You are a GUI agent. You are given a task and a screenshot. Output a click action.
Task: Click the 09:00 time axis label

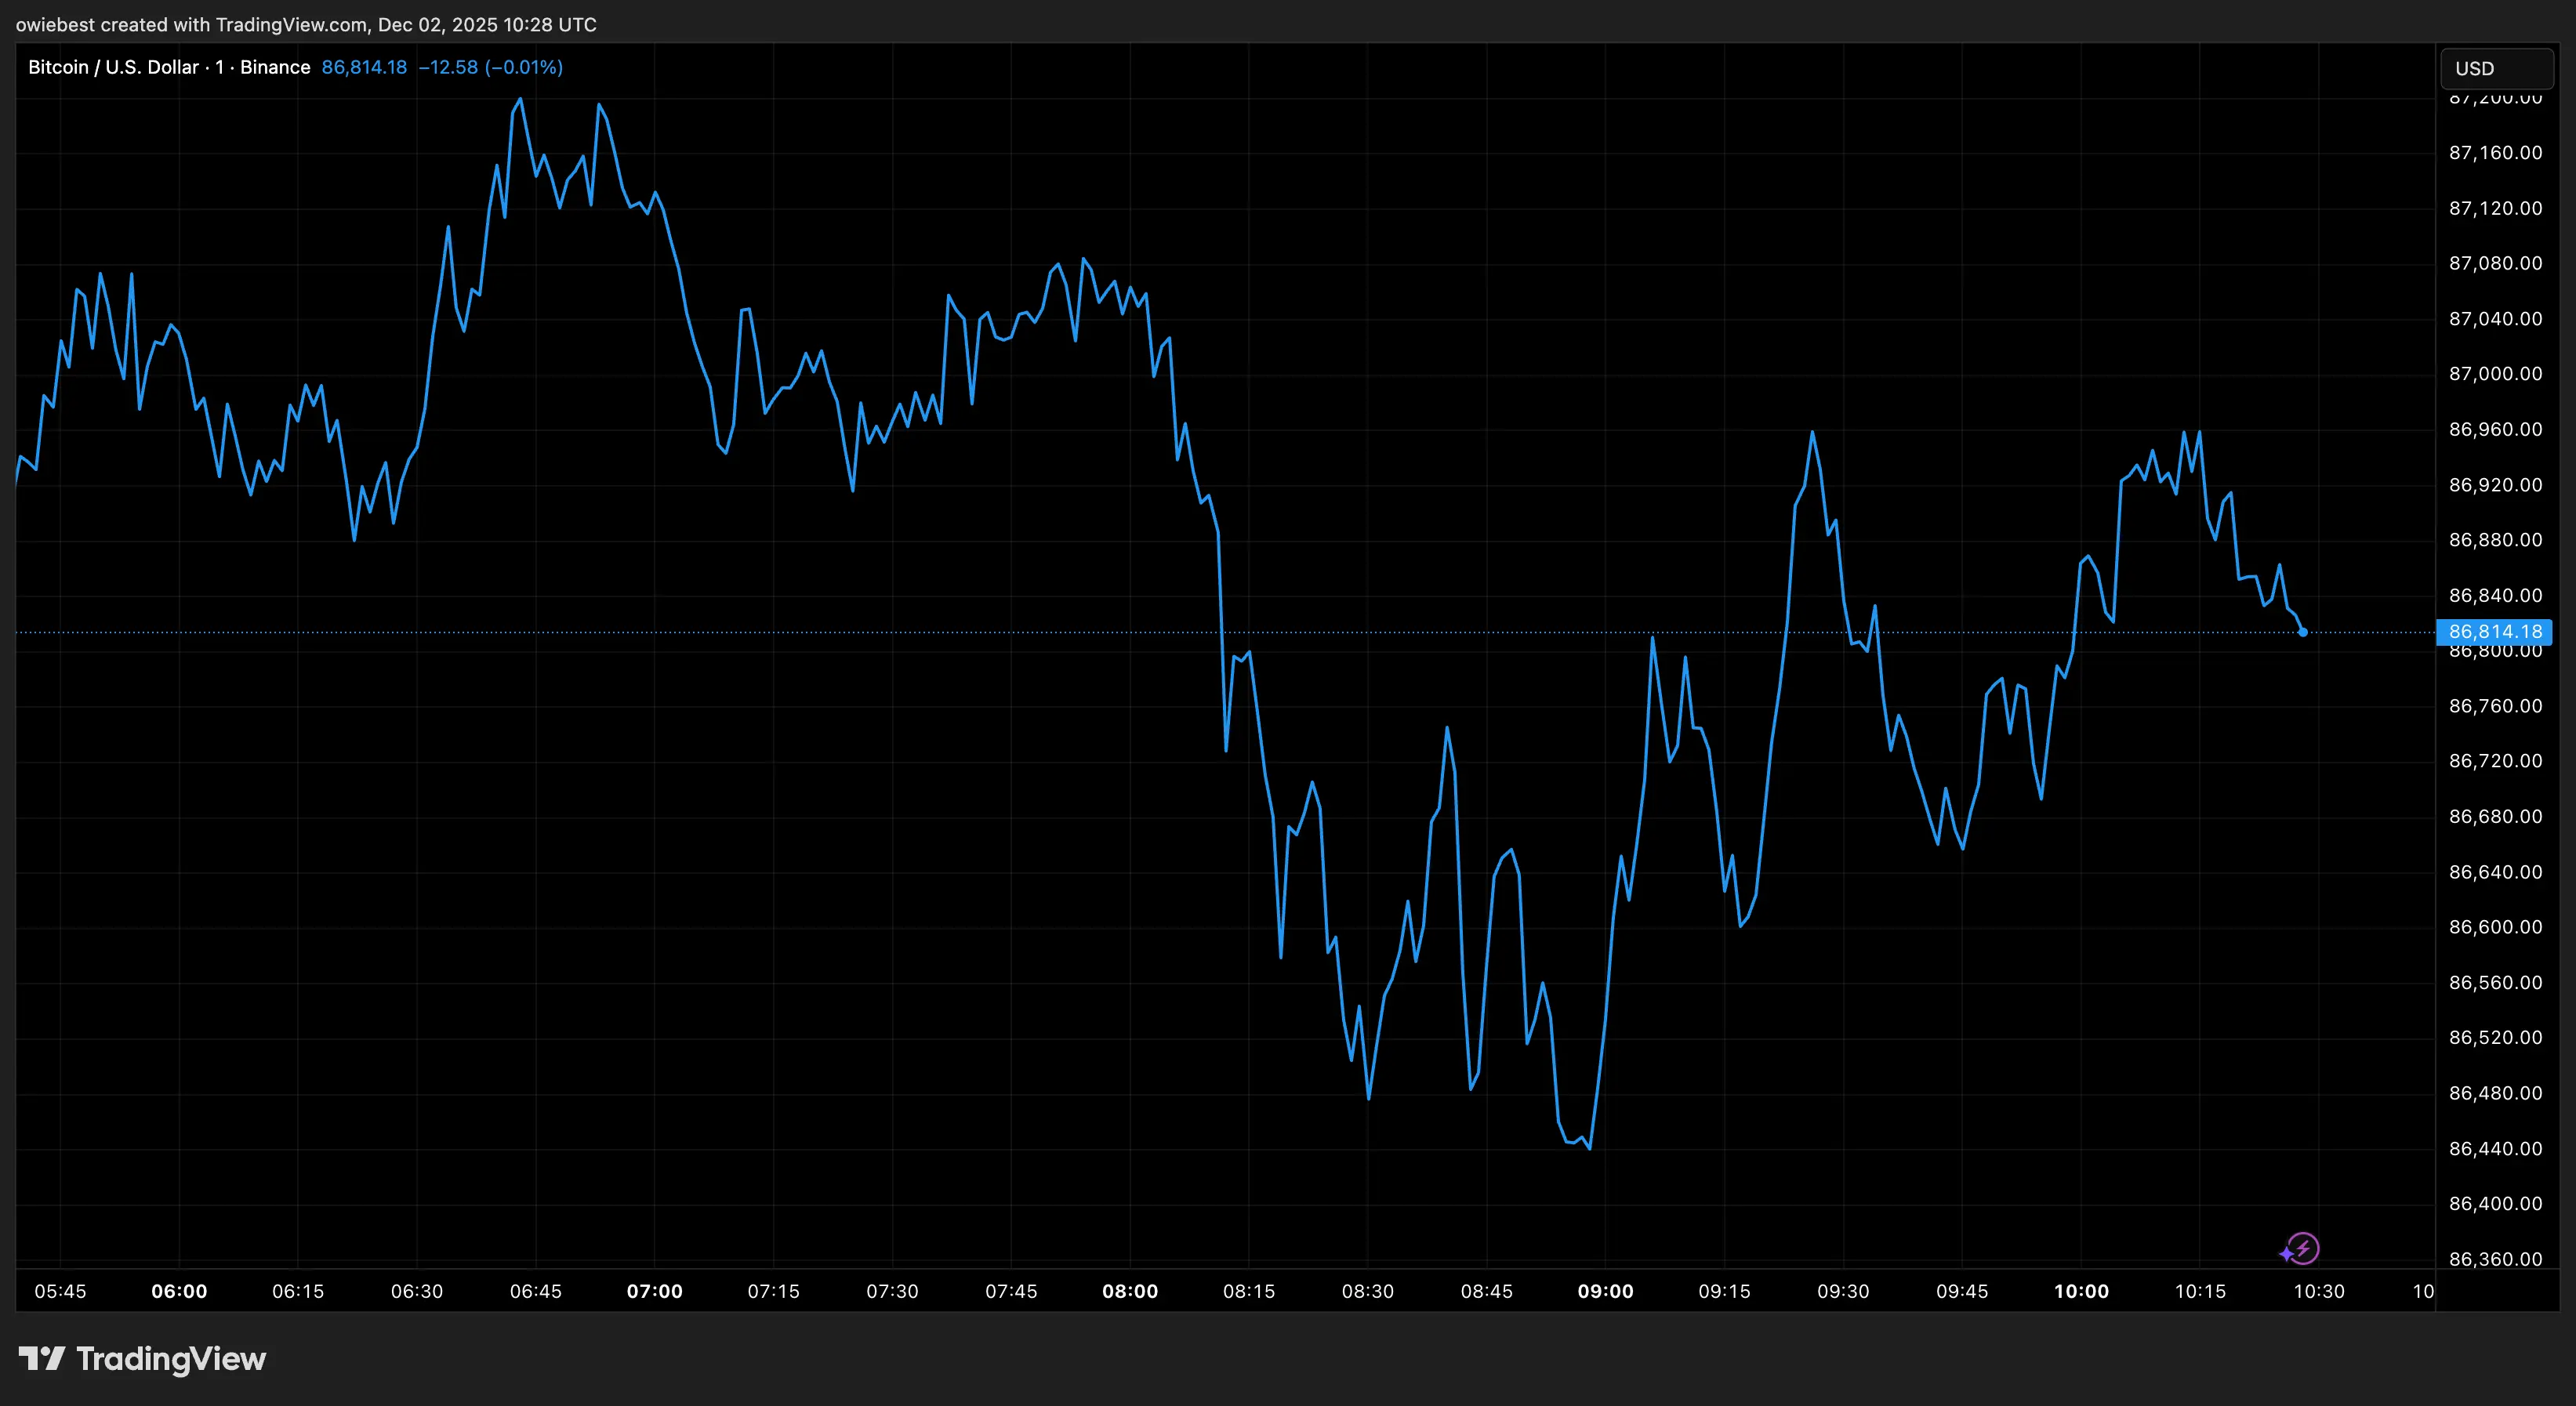tap(1605, 1291)
